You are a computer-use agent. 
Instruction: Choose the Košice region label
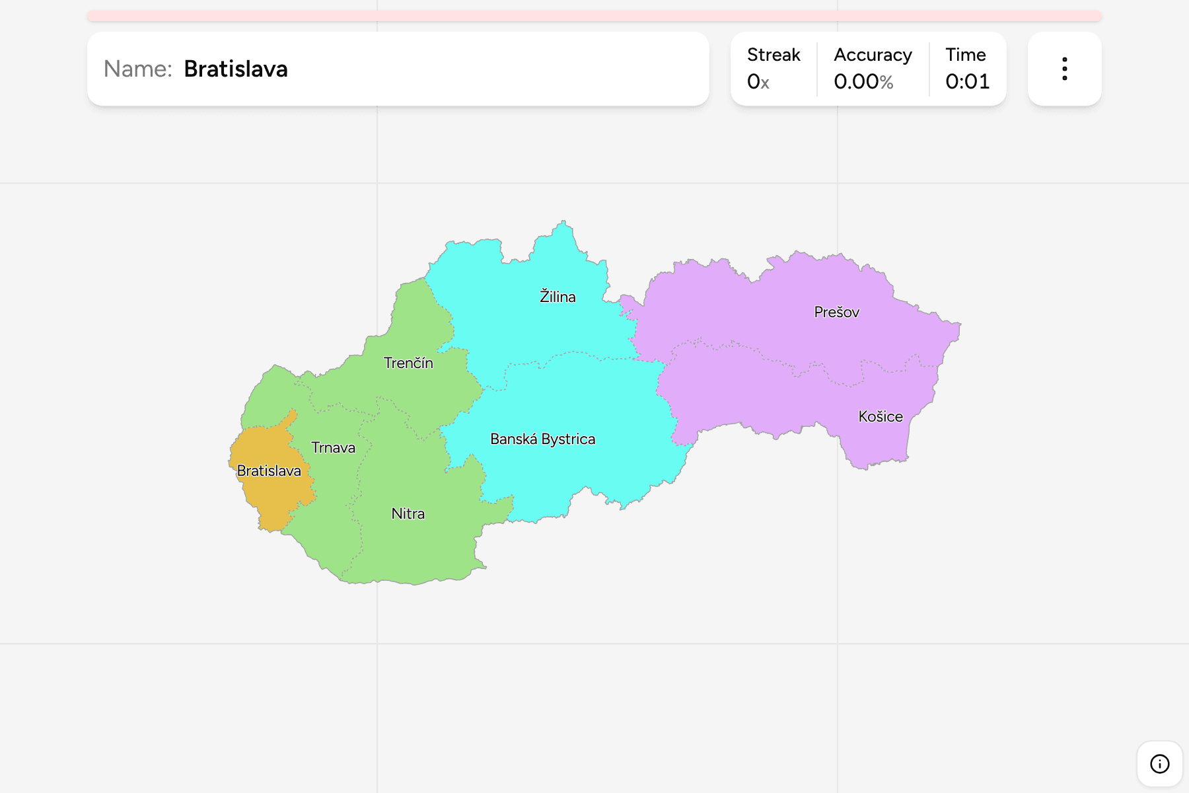tap(881, 416)
